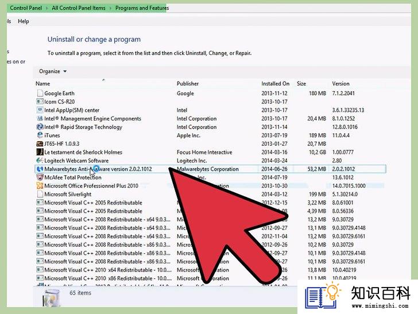Click Intel Management Engine Components icon
Image resolution: width=418 pixels, height=314 pixels.
coord(40,118)
